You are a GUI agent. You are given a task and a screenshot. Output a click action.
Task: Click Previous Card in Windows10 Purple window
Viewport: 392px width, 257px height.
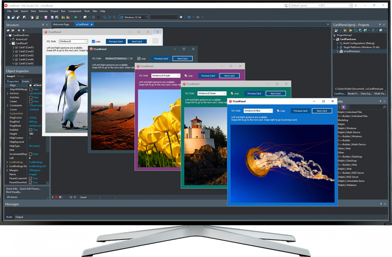[x=208, y=76]
